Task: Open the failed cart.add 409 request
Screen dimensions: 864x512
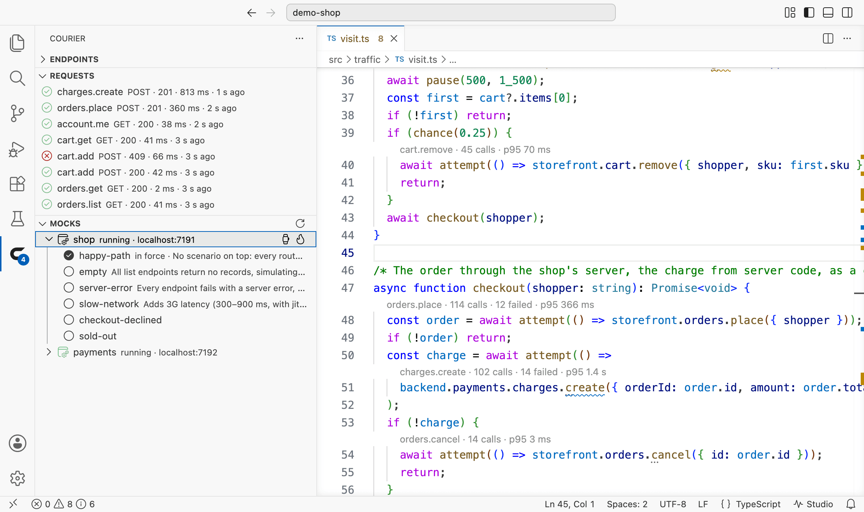Action: [x=176, y=156]
